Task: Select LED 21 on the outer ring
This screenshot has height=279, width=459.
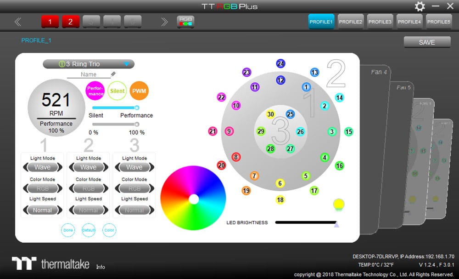Action: 213,131
